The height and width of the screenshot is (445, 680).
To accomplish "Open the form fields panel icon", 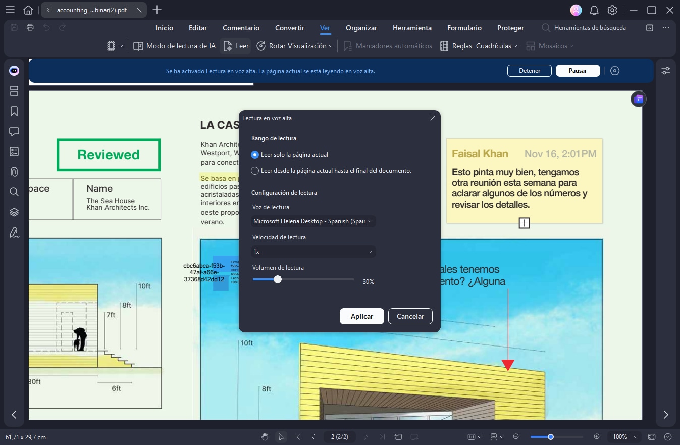I will point(14,152).
